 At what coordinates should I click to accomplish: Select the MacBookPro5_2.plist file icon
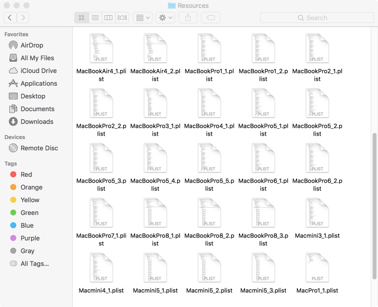point(317,103)
